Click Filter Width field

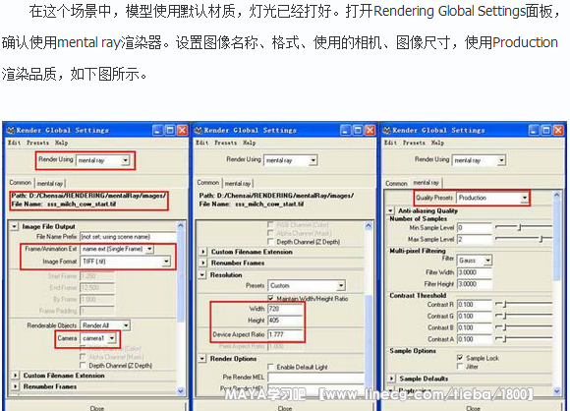tap(475, 272)
